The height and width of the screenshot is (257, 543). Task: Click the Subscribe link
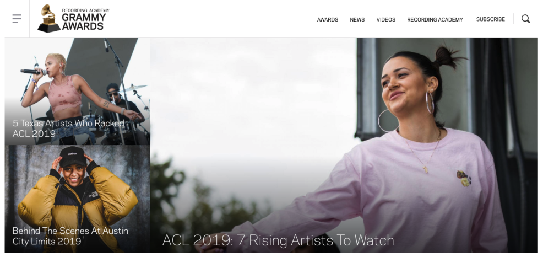pos(490,19)
